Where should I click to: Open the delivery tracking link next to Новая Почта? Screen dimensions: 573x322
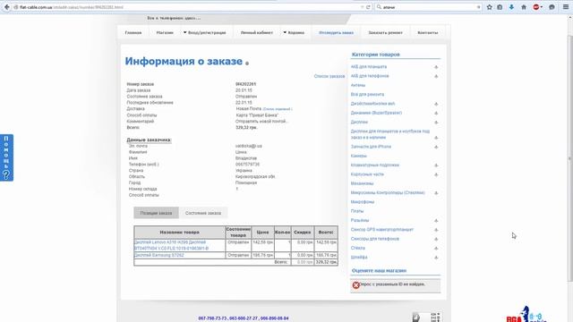[278, 109]
